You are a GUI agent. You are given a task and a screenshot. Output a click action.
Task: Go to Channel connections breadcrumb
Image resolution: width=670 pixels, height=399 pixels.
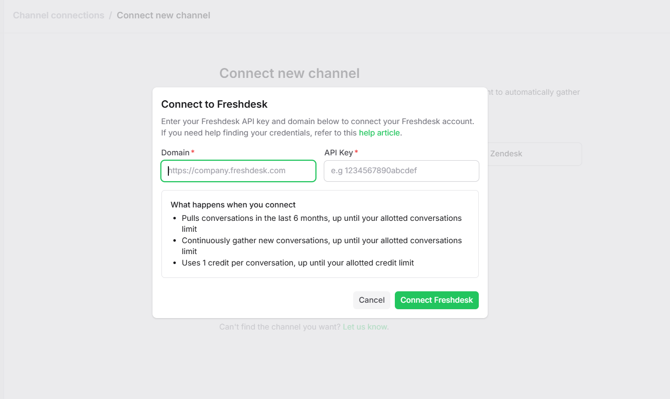(59, 15)
